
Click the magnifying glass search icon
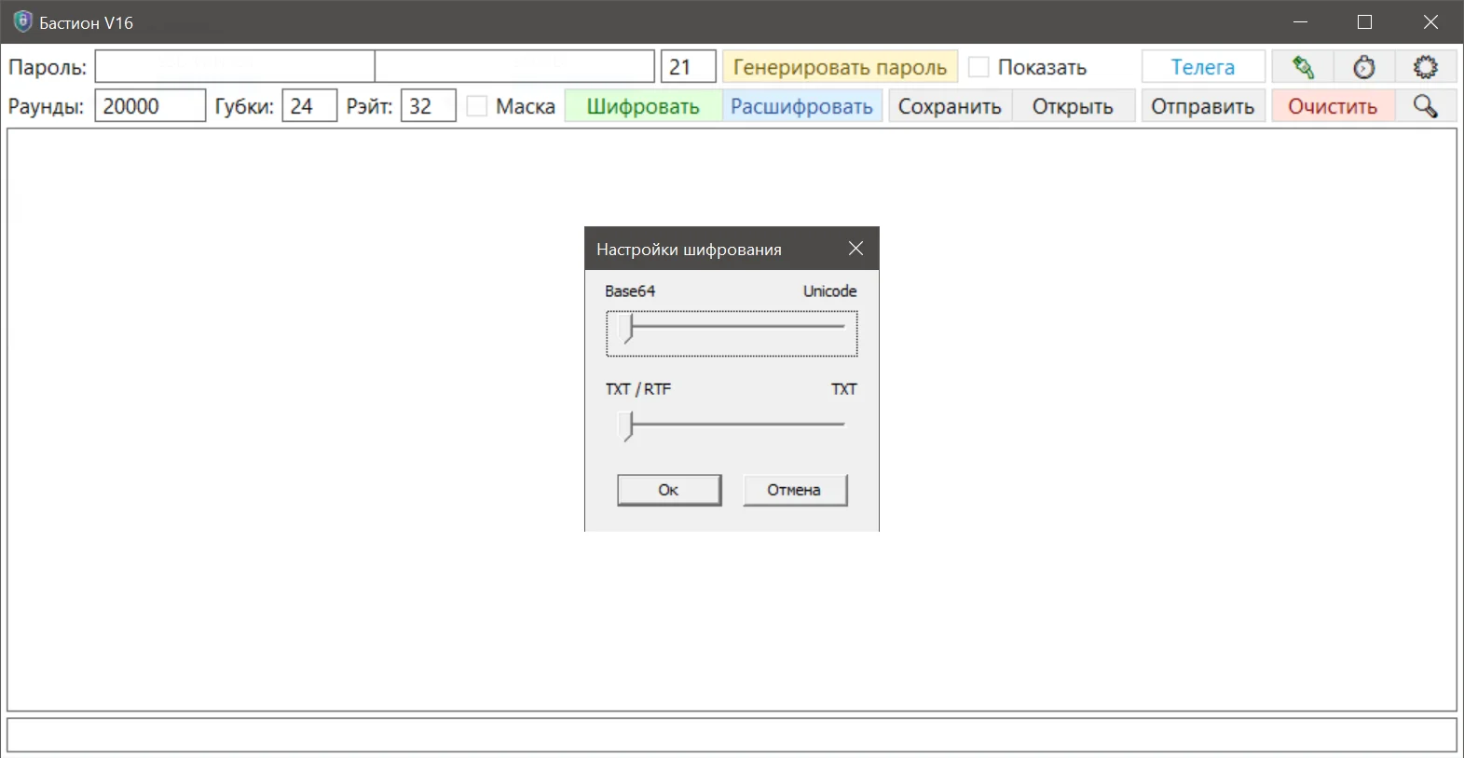pos(1425,106)
